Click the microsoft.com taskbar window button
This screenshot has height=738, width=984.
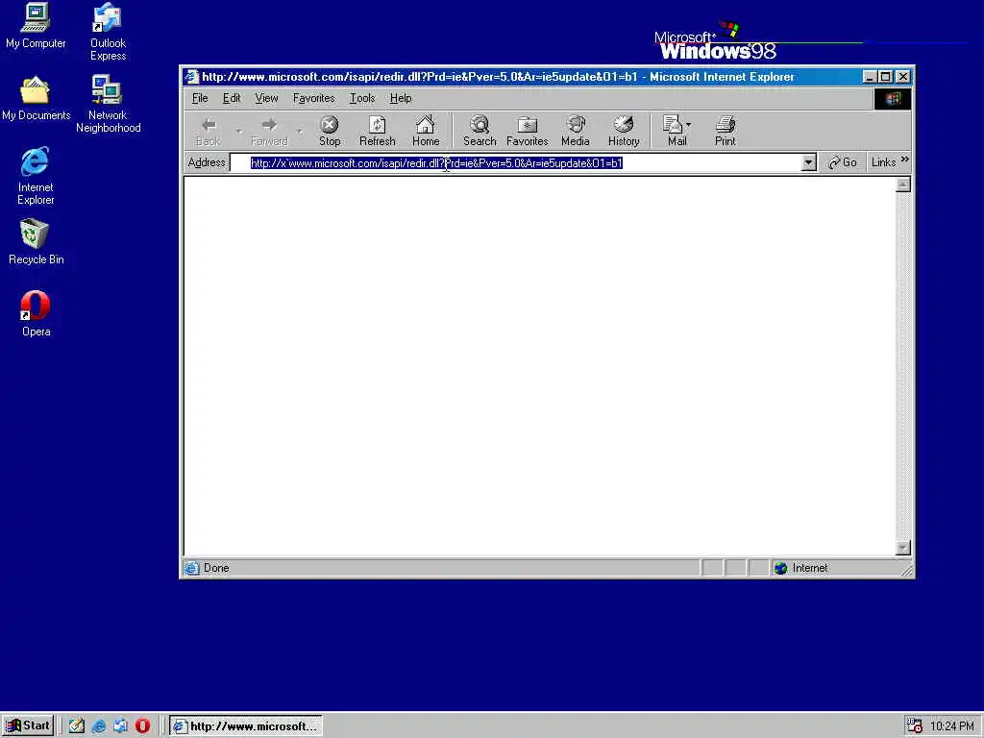click(x=246, y=726)
